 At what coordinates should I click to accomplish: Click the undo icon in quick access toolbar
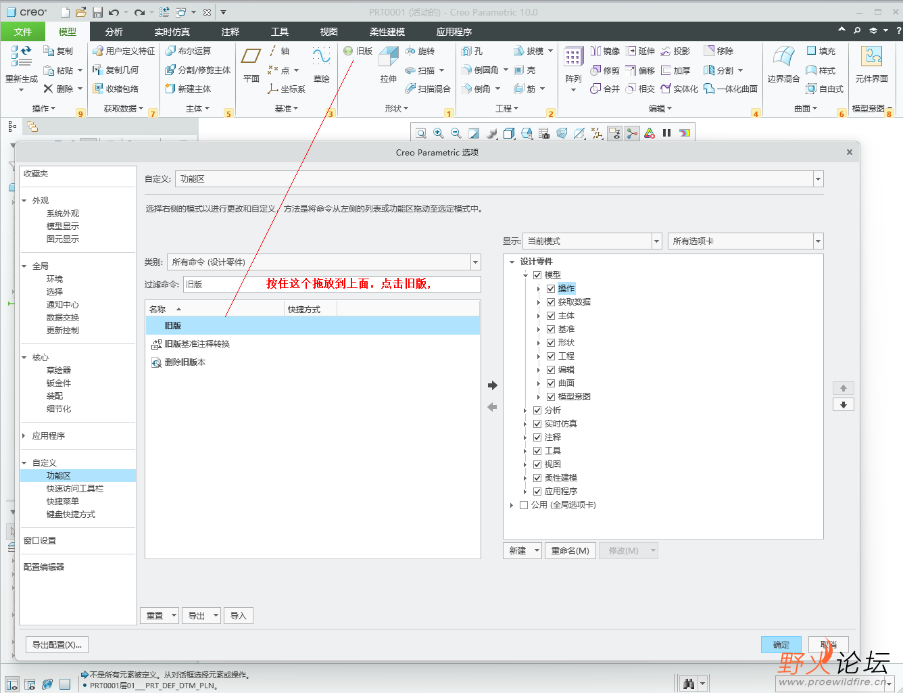pyautogui.click(x=114, y=12)
